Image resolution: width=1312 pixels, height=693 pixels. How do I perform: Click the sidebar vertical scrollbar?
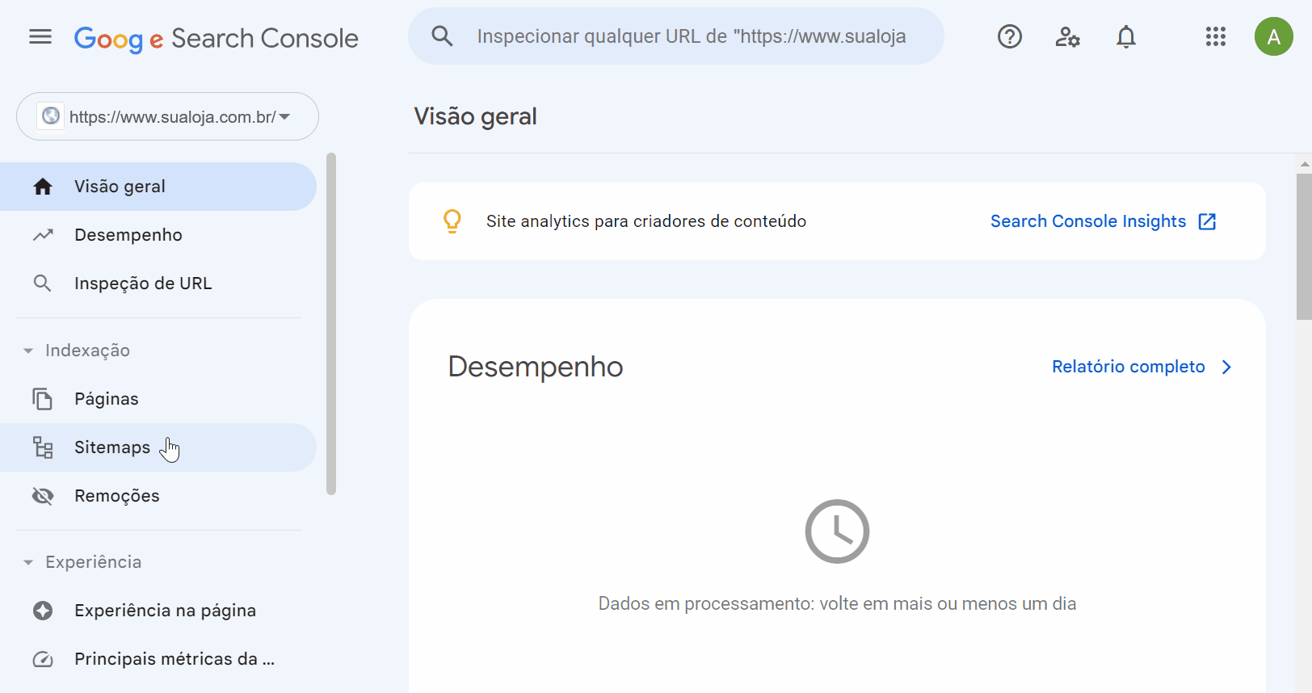pos(331,323)
